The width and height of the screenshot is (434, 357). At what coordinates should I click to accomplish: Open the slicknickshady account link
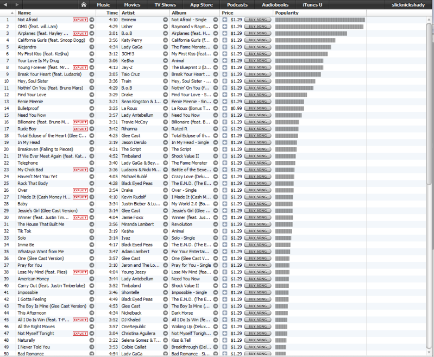[408, 5]
